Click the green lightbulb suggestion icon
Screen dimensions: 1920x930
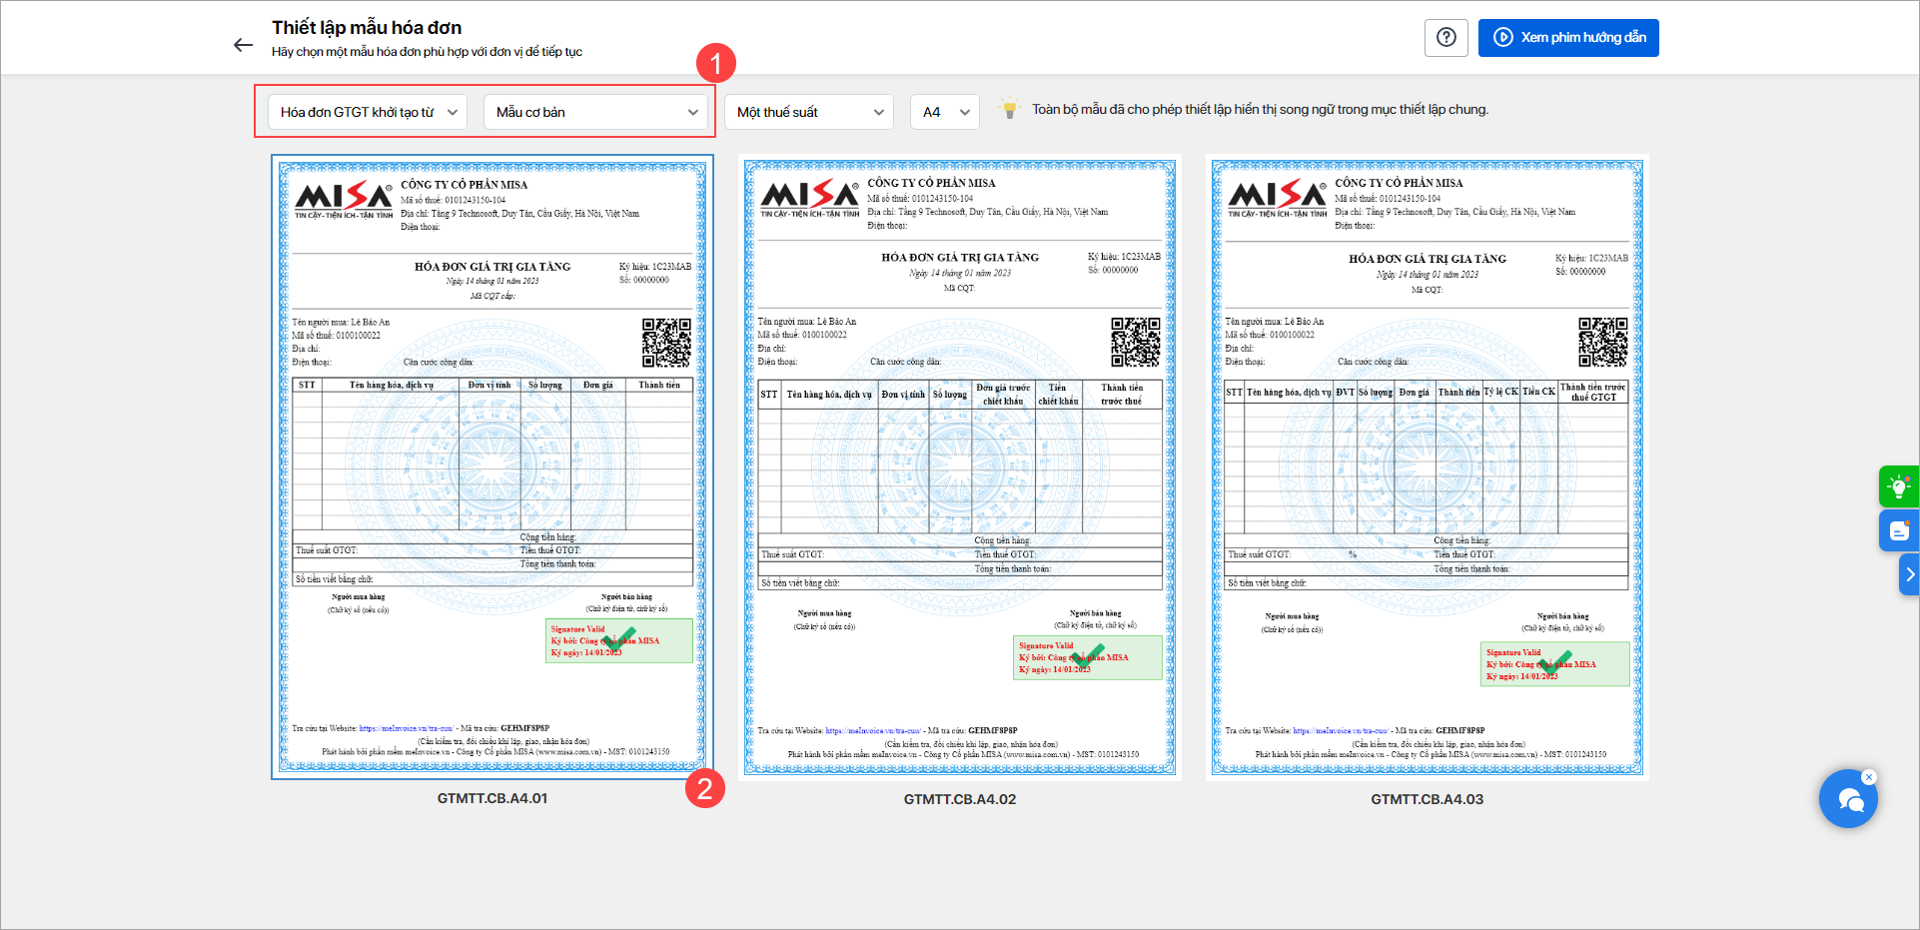pos(1898,487)
